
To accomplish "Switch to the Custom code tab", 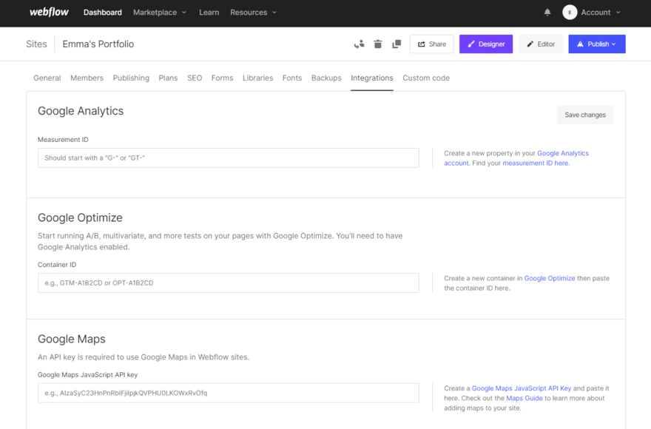I will [x=426, y=78].
